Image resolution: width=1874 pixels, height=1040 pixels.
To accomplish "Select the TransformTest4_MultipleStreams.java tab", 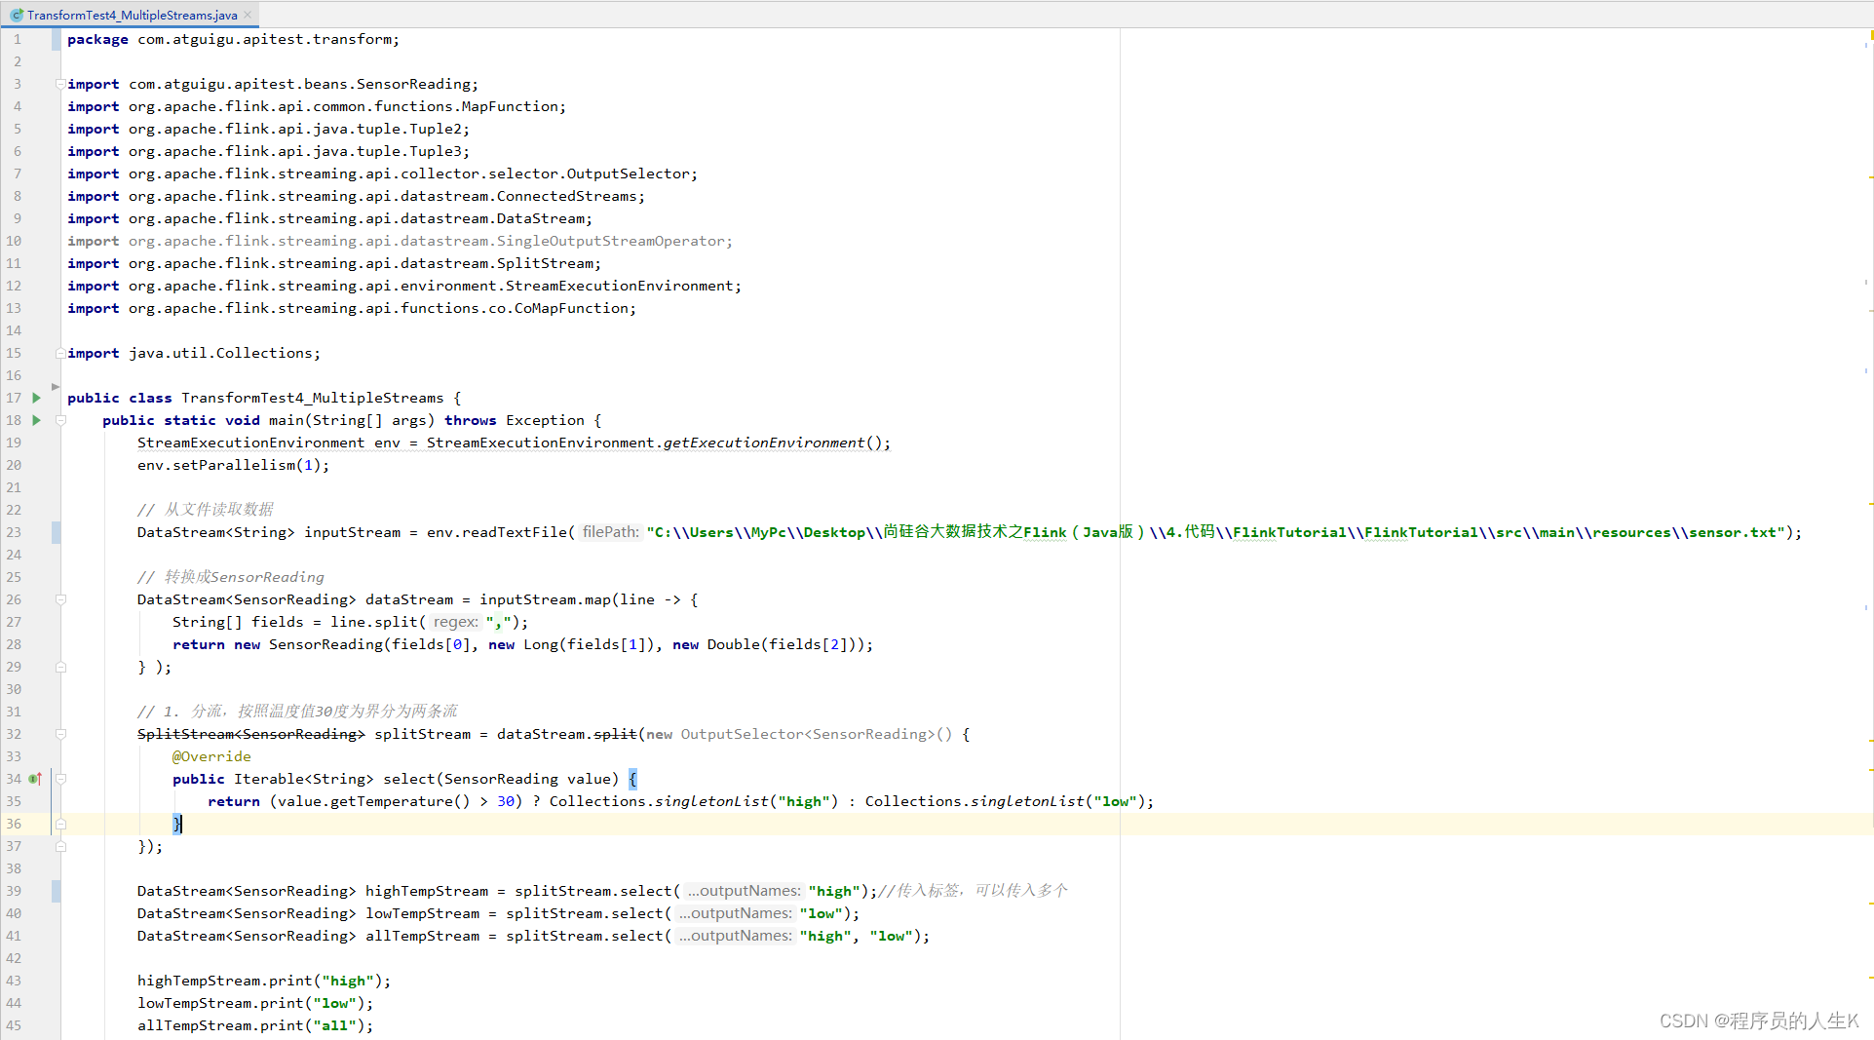I will [132, 15].
